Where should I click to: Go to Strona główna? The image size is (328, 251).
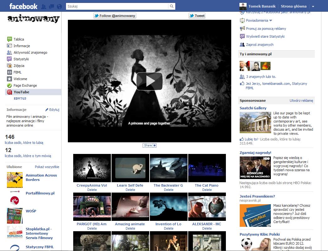[x=293, y=6]
